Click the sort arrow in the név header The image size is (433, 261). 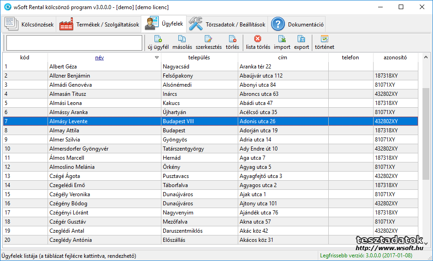click(x=157, y=57)
